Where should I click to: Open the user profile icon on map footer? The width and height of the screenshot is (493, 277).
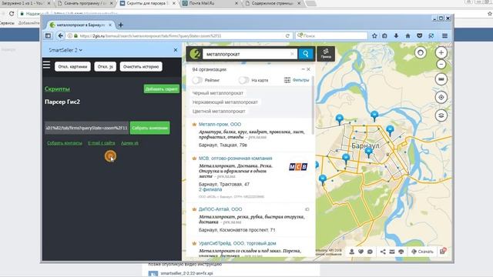pos(352,252)
